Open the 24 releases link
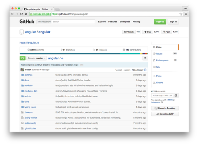Image resolution: width=198 pixels, height=145 pixels. (x=100, y=50)
